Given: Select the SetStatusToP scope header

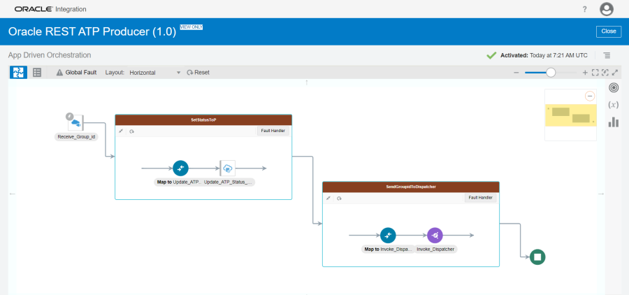Looking at the screenshot, I should point(203,120).
